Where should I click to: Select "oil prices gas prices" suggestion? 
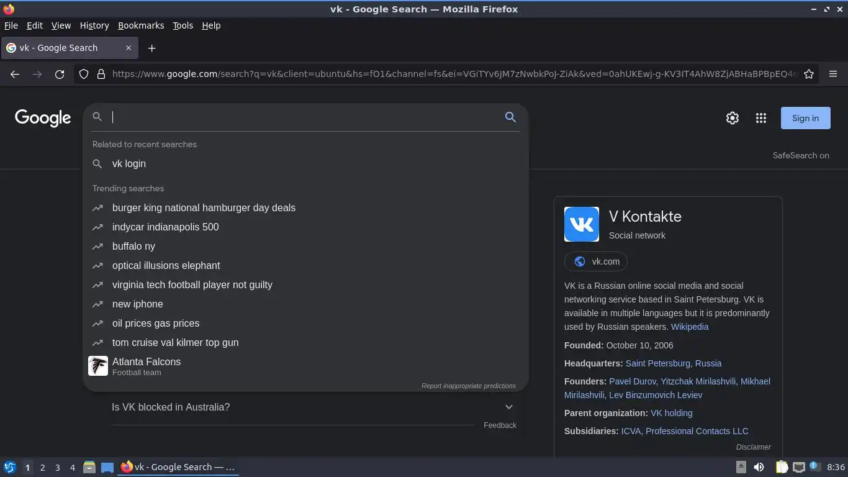point(305,323)
